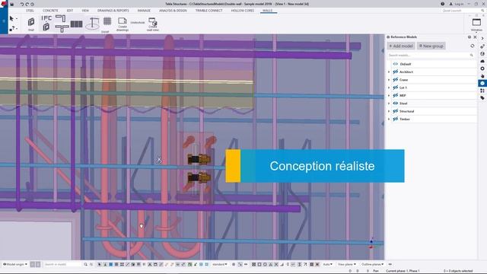
Task: Open the View plane dropdown
Action: pos(347,264)
